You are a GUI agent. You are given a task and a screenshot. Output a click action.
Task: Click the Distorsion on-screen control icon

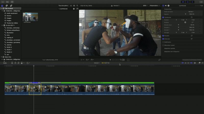(192, 39)
